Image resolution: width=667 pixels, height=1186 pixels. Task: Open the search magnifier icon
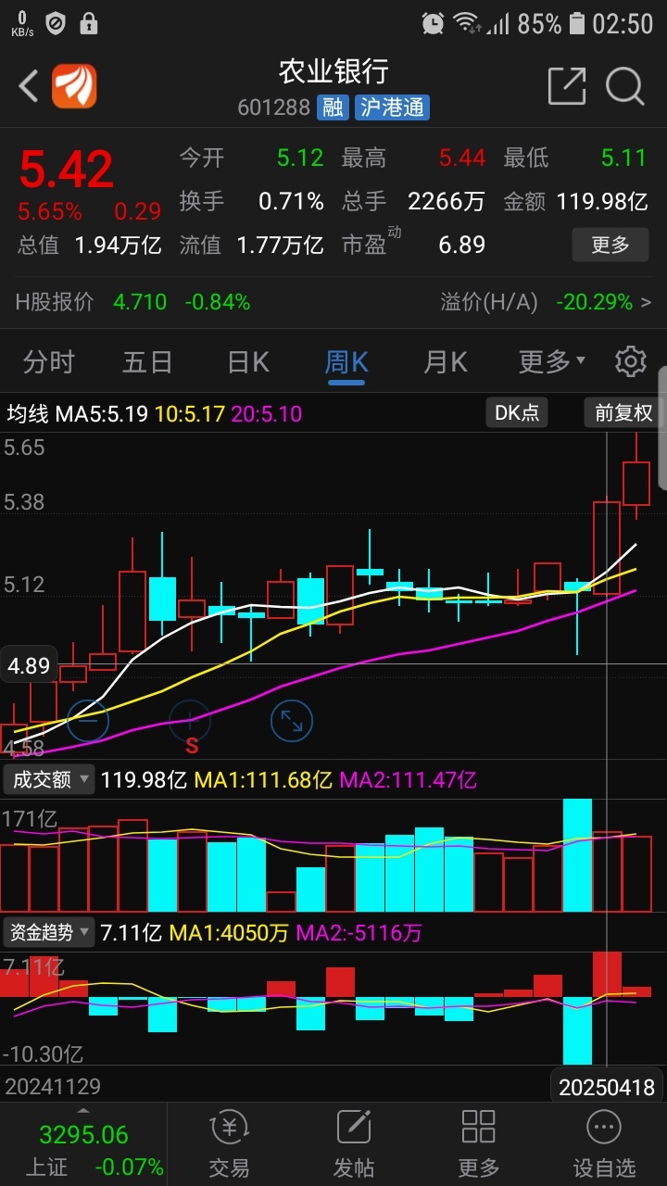click(625, 86)
